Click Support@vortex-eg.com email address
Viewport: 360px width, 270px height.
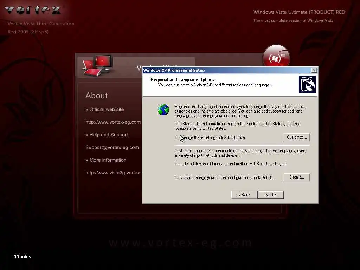click(x=112, y=147)
